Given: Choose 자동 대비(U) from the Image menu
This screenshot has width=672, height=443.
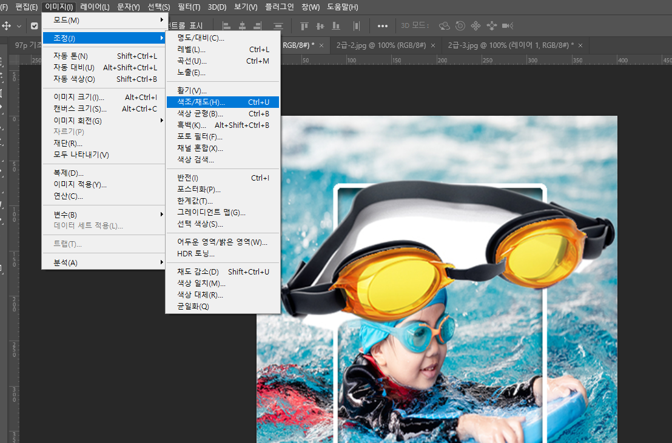Looking at the screenshot, I should pyautogui.click(x=104, y=68).
